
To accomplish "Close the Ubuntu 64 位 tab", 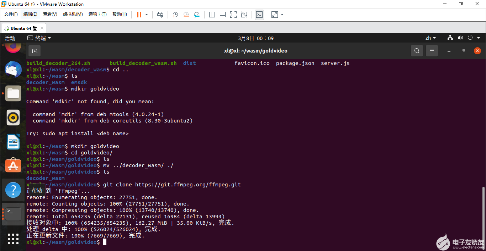I will point(42,28).
